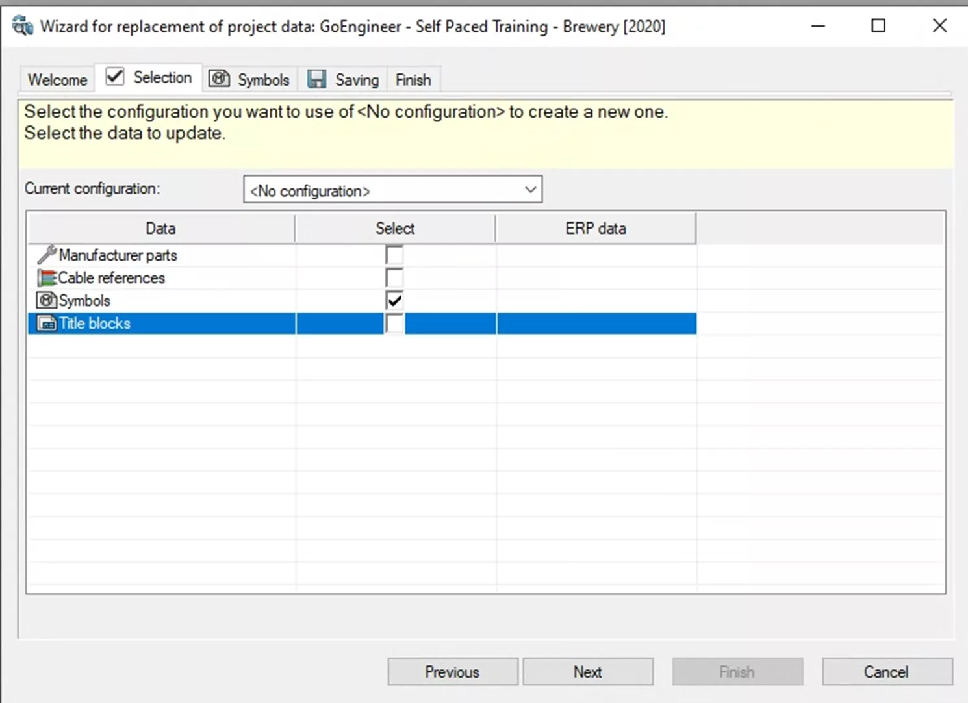Open the Finish tab
Viewport: 968px width, 703px height.
pyautogui.click(x=413, y=80)
